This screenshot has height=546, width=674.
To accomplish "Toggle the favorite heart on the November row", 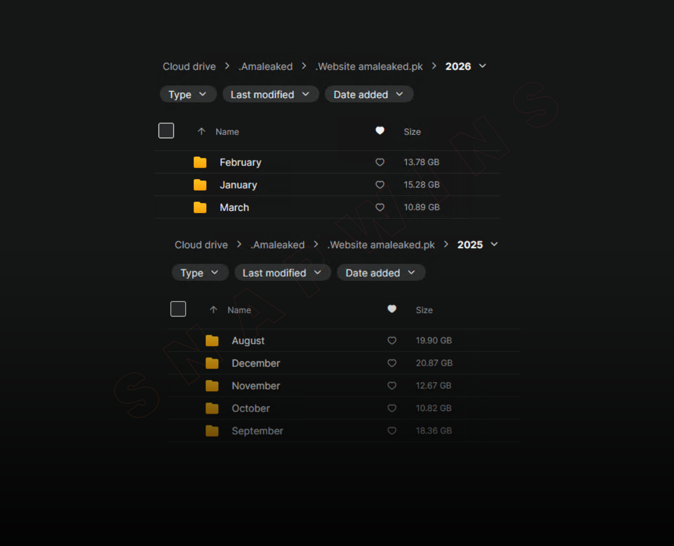I will click(x=392, y=385).
